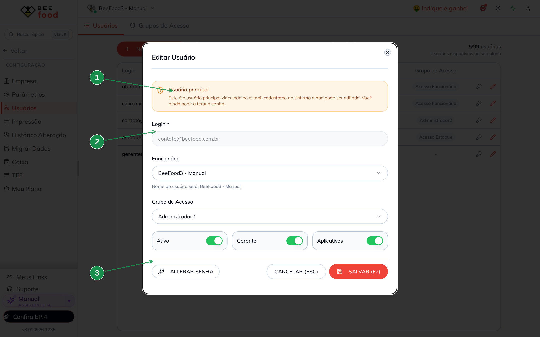Click edit pencil in first Acesso Funcionário row

pyautogui.click(x=493, y=87)
